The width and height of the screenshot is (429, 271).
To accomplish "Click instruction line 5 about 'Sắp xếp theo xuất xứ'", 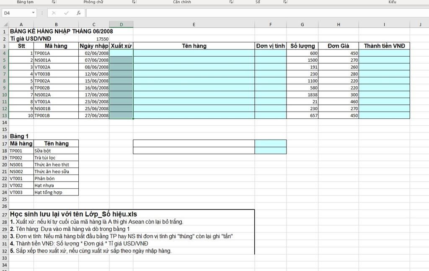I will pos(90,251).
